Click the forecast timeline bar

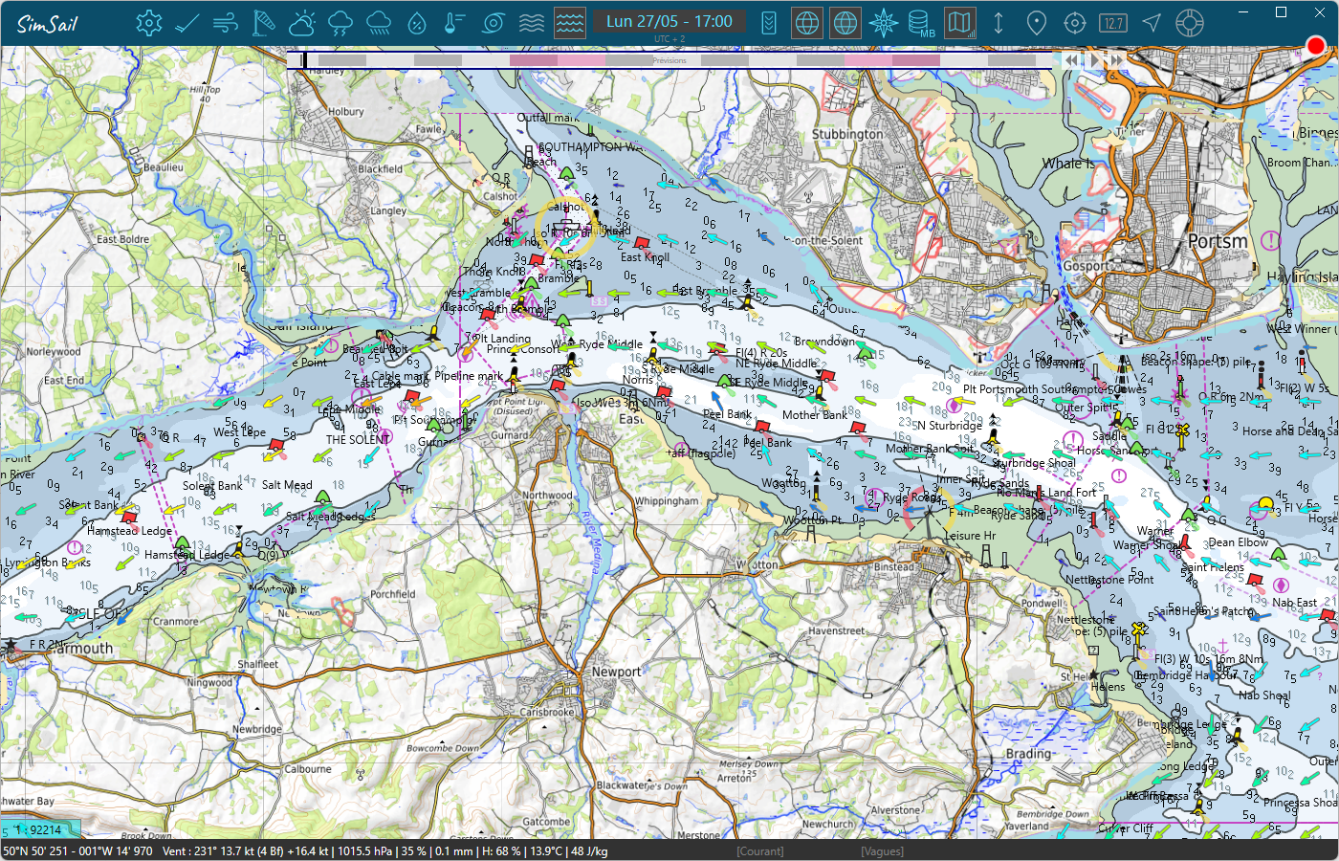pyautogui.click(x=669, y=60)
